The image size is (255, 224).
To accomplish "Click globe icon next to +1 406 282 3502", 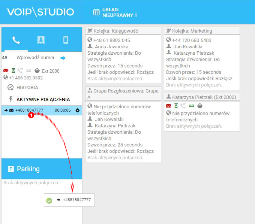I will click(x=6, y=77).
